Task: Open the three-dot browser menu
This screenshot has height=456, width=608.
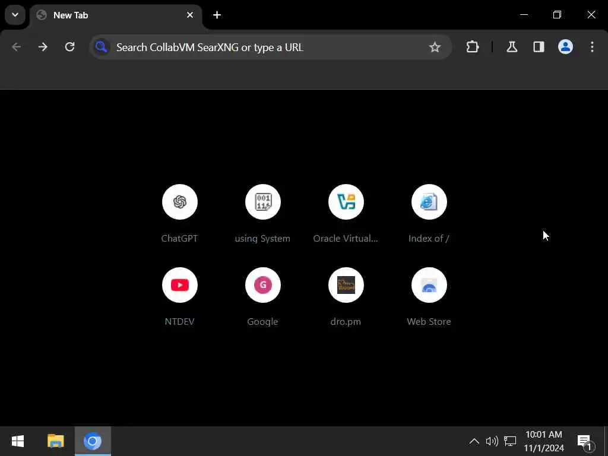Action: coord(592,47)
